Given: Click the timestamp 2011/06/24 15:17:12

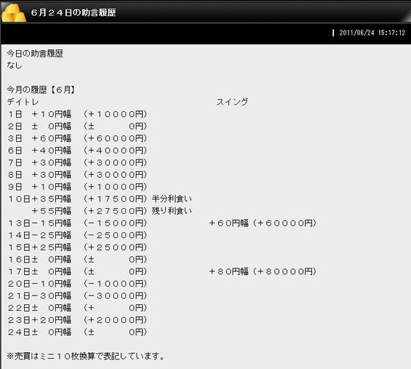Looking at the screenshot, I should 372,33.
